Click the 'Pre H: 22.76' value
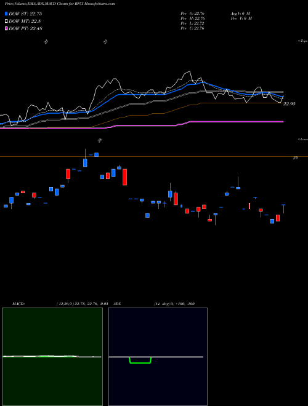308x406 pixels. [193, 18]
